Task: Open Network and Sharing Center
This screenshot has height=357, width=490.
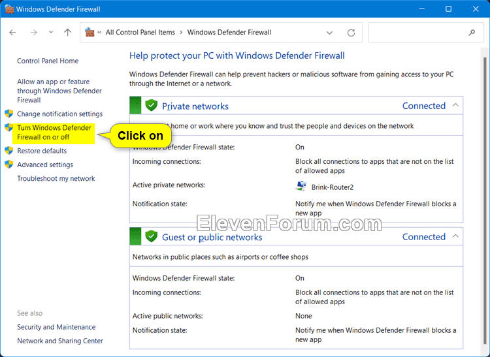Action: coord(60,341)
